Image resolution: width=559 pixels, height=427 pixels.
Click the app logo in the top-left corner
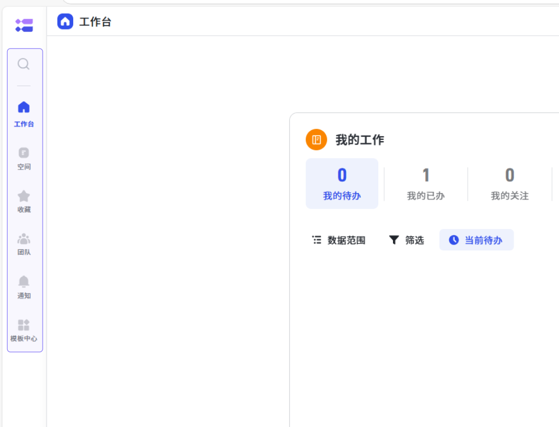(24, 25)
